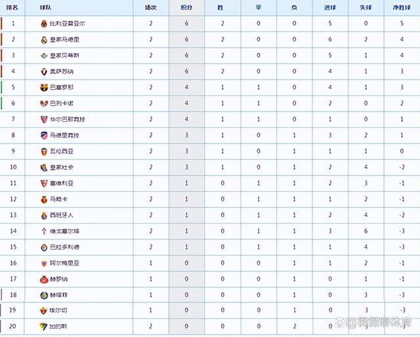Click the Barcelona (巴塞罗那) club crest
Viewport: 420px width, 337px height.
(x=44, y=88)
